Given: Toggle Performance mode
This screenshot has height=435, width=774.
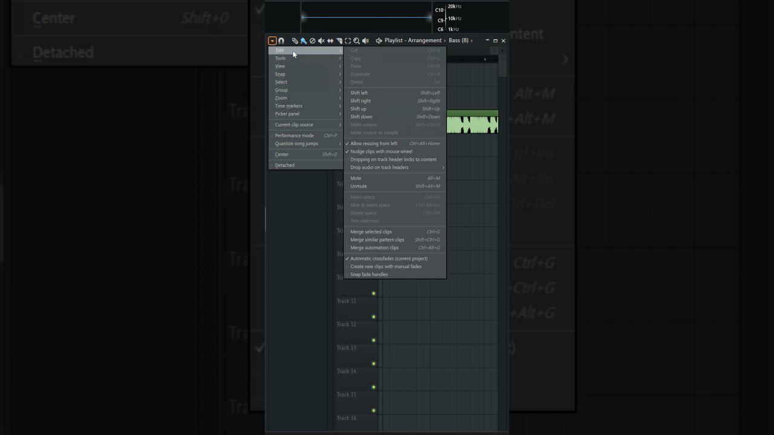Looking at the screenshot, I should pos(306,135).
